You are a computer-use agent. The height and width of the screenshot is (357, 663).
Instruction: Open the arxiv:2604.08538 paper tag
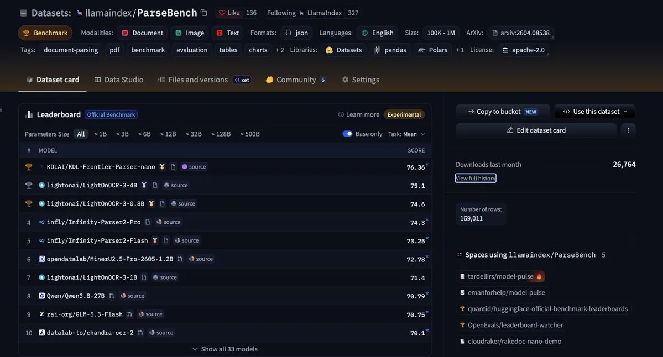[521, 33]
